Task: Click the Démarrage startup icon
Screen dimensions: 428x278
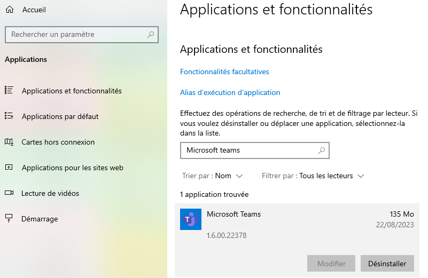Action: [9, 219]
